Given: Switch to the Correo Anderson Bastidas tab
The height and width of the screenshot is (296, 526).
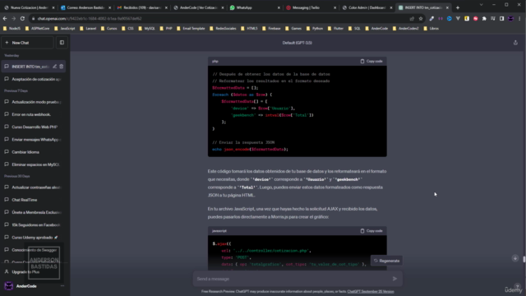Looking at the screenshot, I should (x=85, y=7).
